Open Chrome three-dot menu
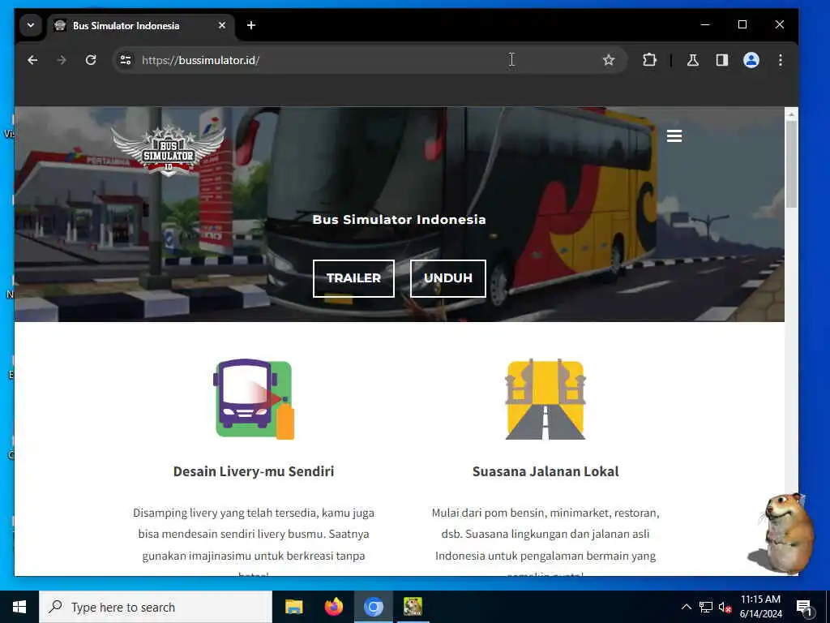830x623 pixels. coord(781,60)
